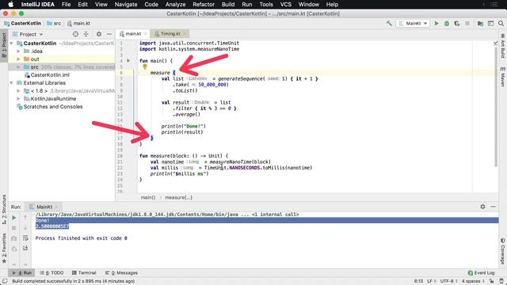Run MainKt with the green toolbar play button

(x=436, y=23)
